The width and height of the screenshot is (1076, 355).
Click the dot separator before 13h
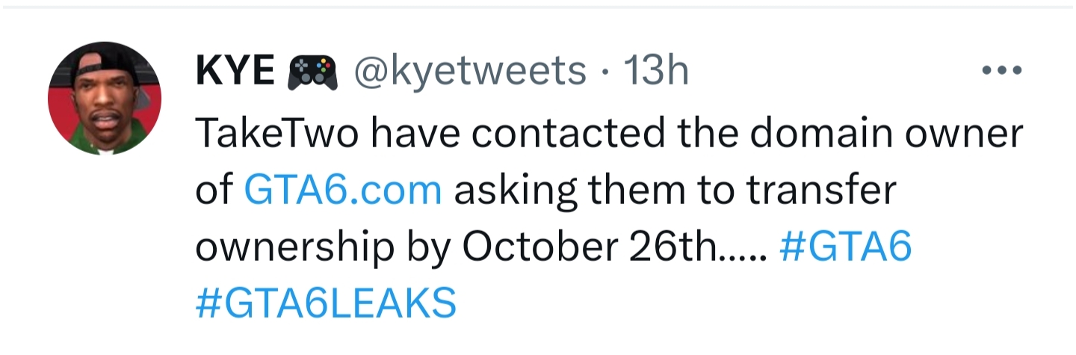coord(605,73)
